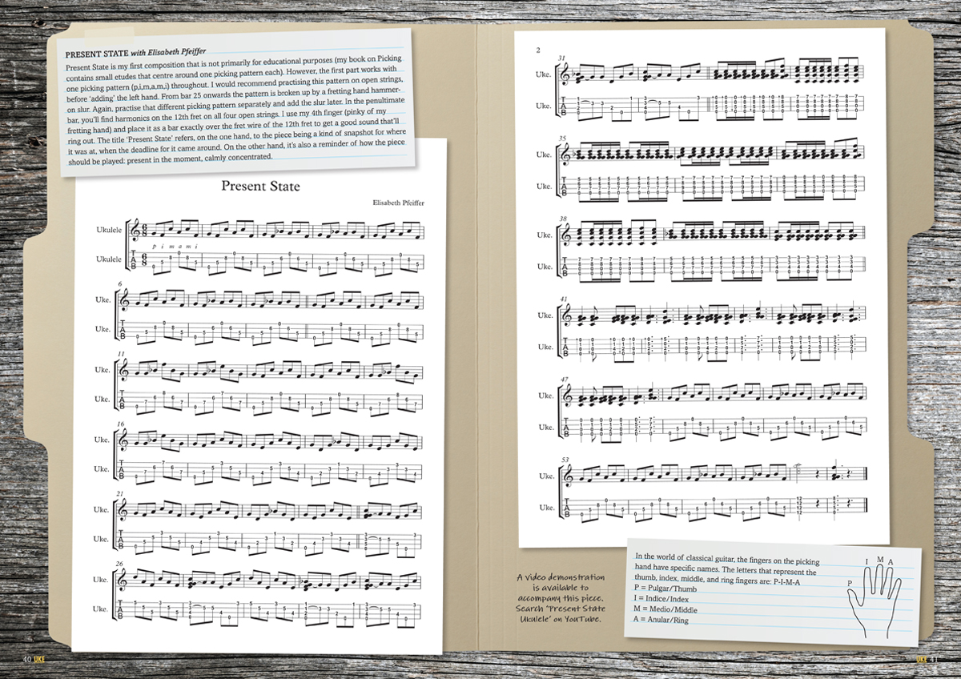Viewport: 961px width, 679px height.
Task: Click bar number 16 on first page
Action: [x=121, y=424]
